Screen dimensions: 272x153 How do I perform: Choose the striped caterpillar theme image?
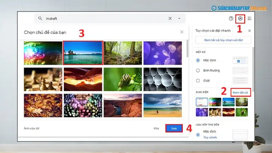pyautogui.click(x=123, y=79)
